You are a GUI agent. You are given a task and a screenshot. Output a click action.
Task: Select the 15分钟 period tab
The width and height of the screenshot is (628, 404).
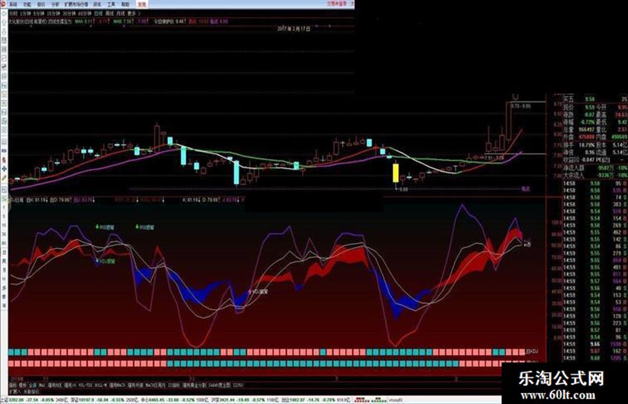coord(53,13)
